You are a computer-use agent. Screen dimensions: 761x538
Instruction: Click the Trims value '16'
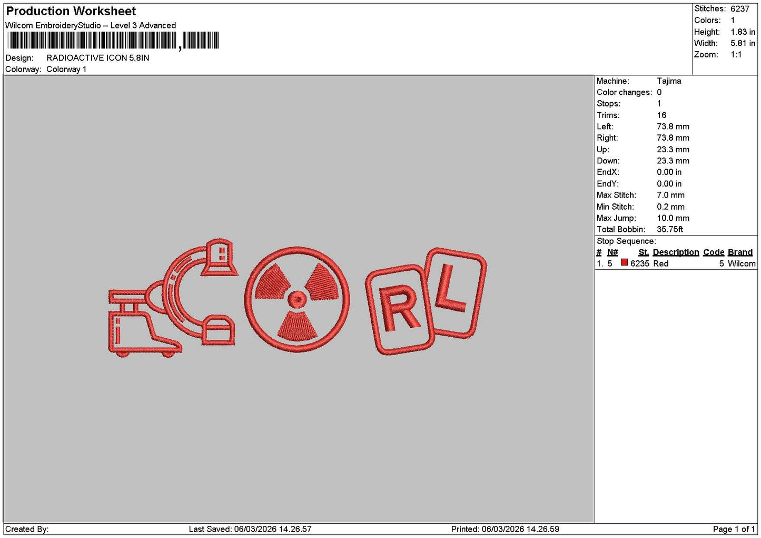pyautogui.click(x=661, y=115)
